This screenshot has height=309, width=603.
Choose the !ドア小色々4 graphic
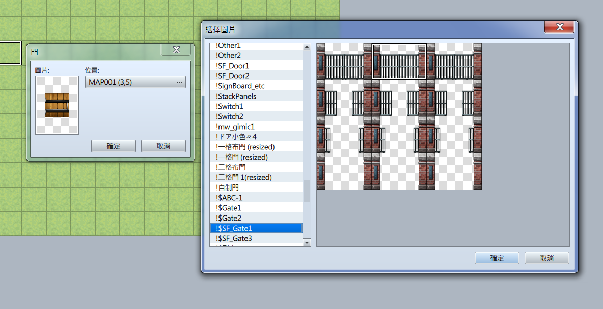256,137
